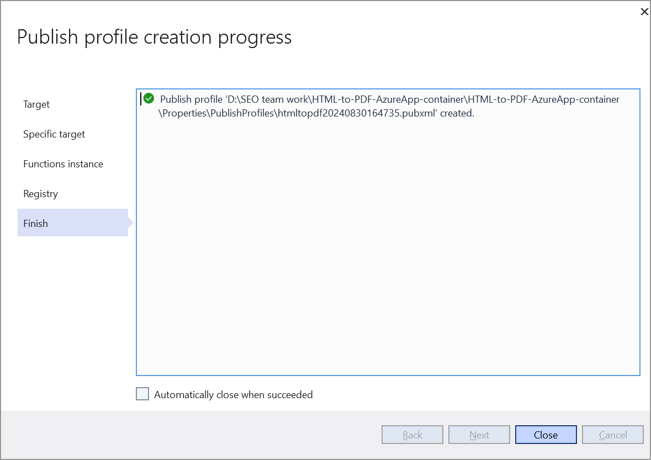Click the empty grey footer area left of Back
The width and height of the screenshot is (651, 460).
[x=188, y=435]
